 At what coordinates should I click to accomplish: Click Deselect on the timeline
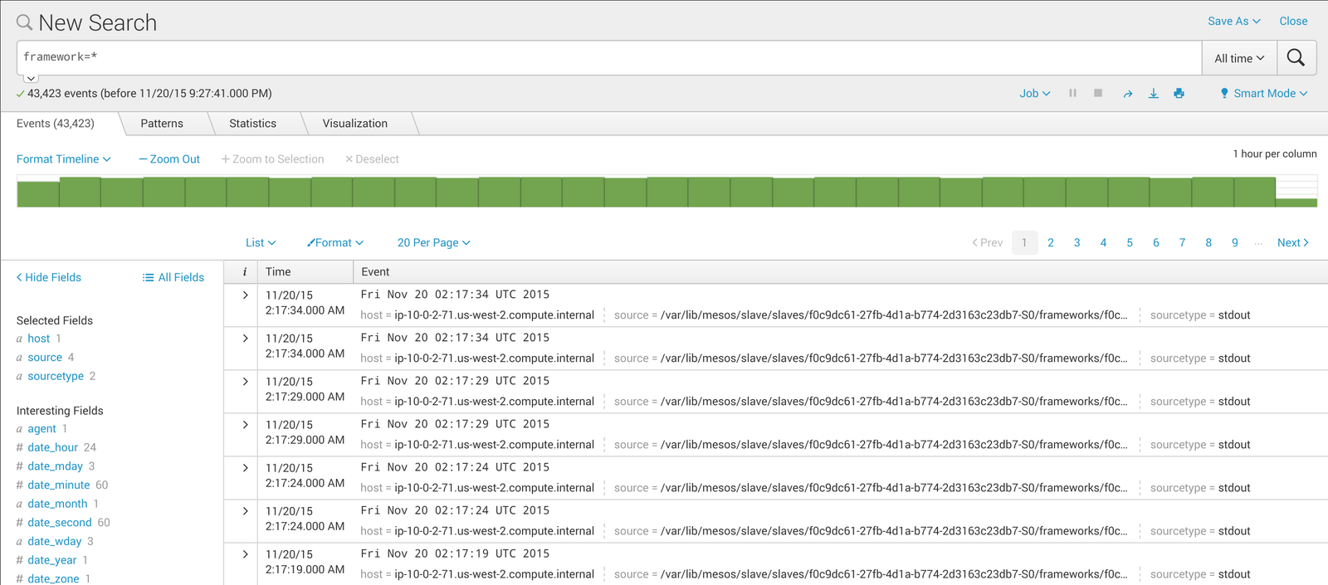tap(372, 159)
